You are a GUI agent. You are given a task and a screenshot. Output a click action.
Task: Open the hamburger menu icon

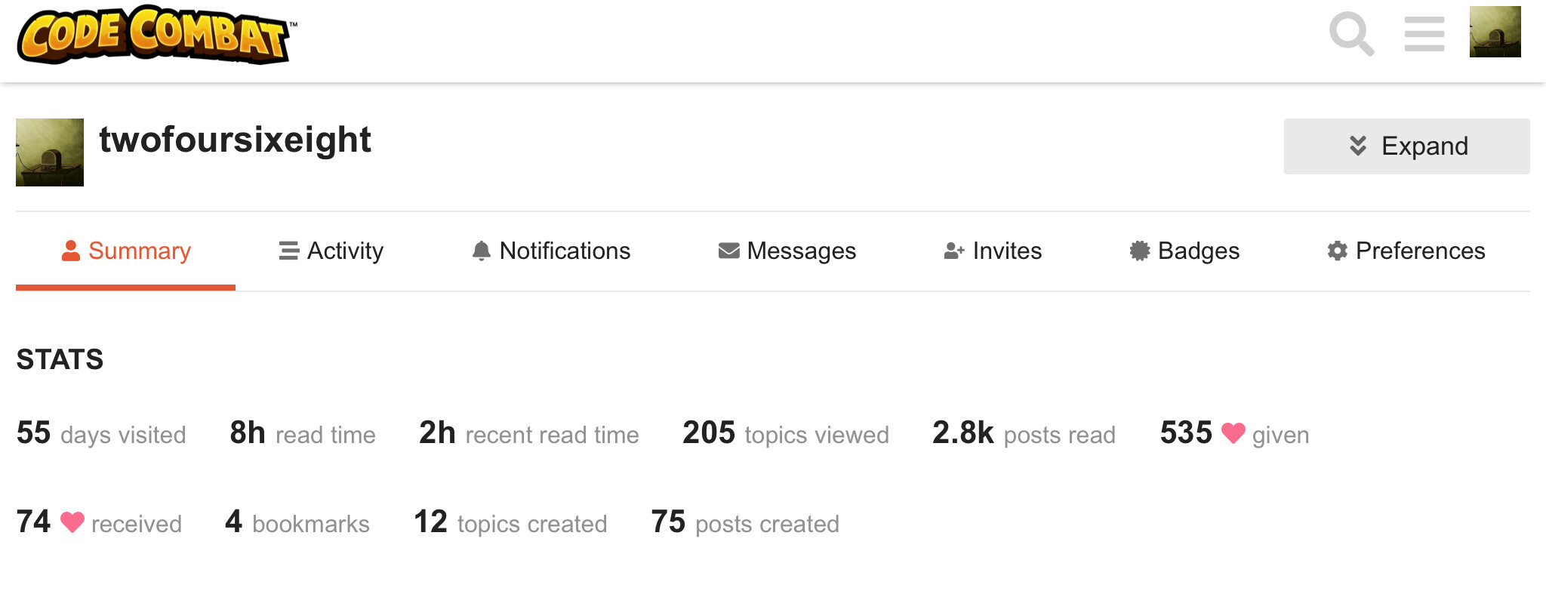(1424, 34)
